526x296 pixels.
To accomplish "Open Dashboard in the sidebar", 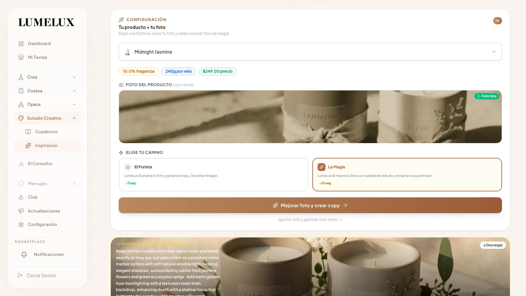I will point(39,44).
